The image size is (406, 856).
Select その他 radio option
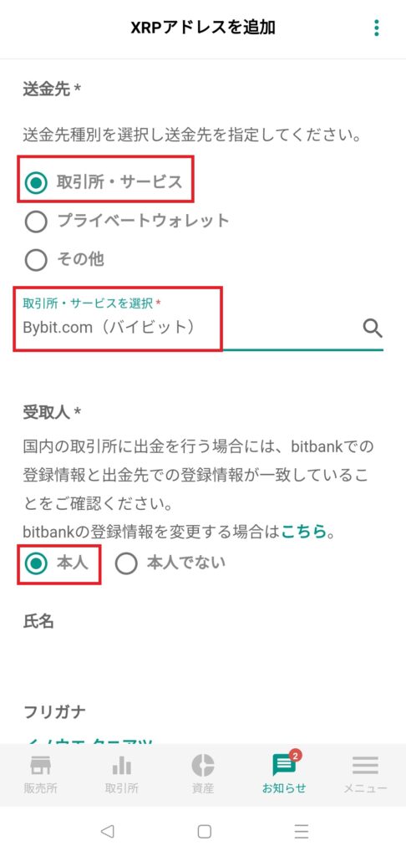(x=64, y=259)
